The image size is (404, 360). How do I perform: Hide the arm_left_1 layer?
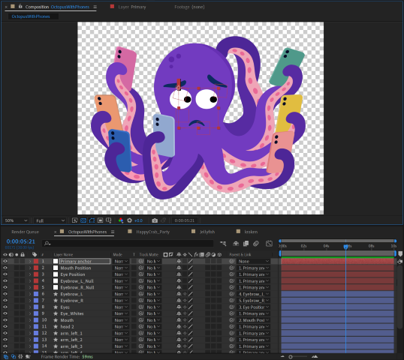point(5,333)
